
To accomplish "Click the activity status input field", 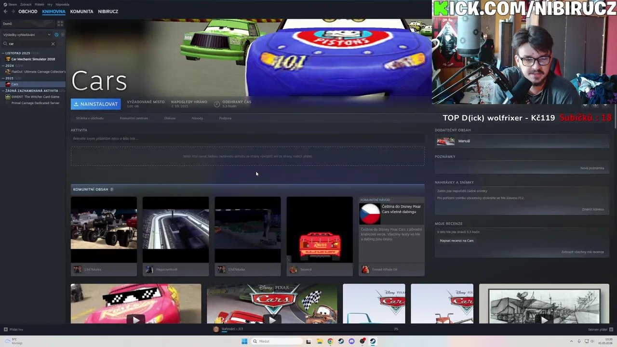I will click(248, 139).
